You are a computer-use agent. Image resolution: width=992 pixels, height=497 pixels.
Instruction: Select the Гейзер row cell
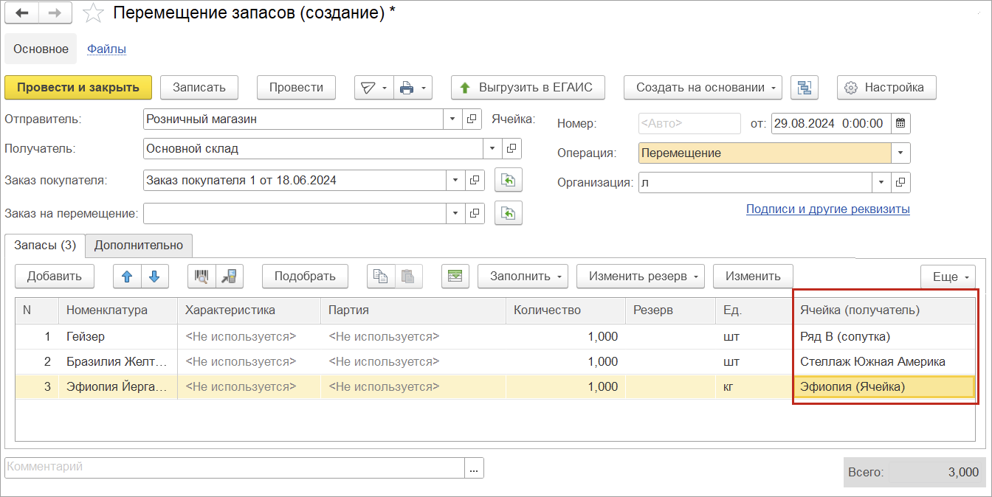[x=119, y=337]
